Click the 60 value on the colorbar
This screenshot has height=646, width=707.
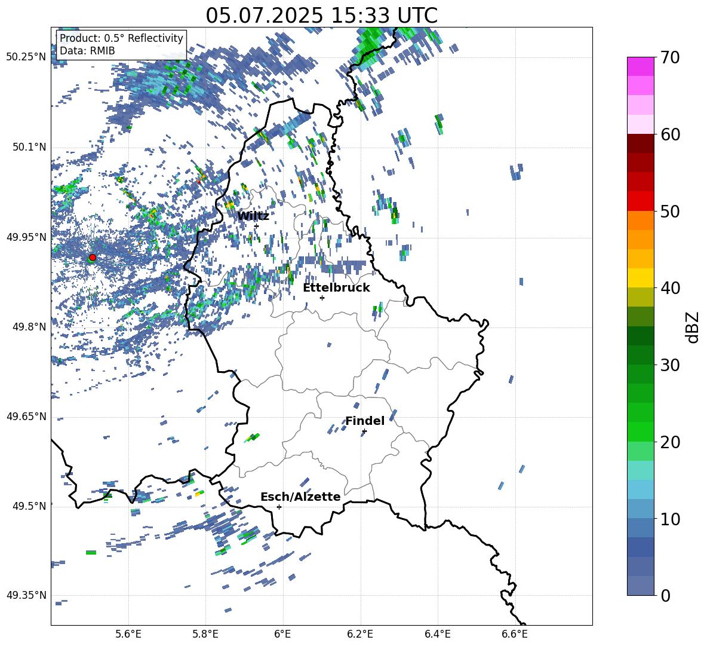[x=670, y=134]
